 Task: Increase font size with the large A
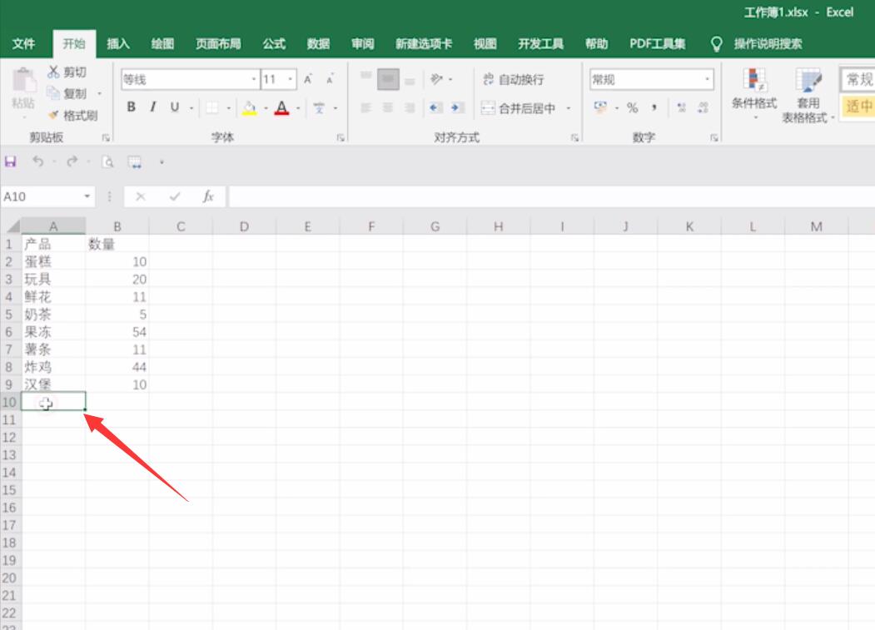tap(307, 80)
